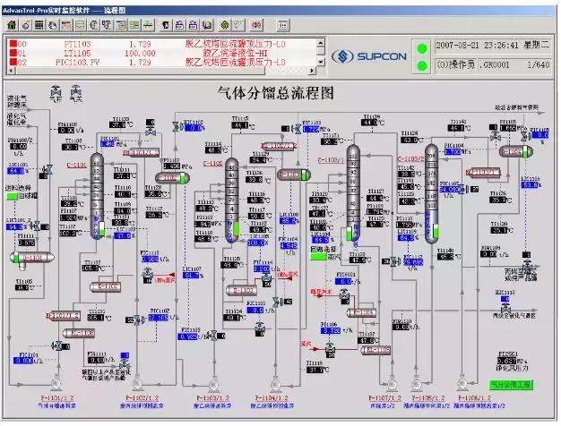This screenshot has width=561, height=426.
Task: Click the rightmost grid toolbar icon
Action: point(283,25)
